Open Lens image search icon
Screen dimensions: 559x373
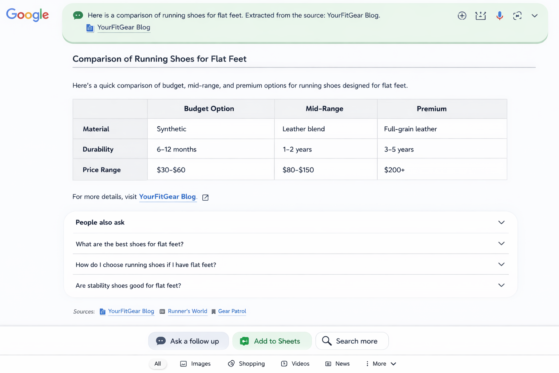pos(517,16)
